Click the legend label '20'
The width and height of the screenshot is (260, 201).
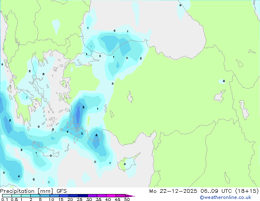click(x=70, y=199)
